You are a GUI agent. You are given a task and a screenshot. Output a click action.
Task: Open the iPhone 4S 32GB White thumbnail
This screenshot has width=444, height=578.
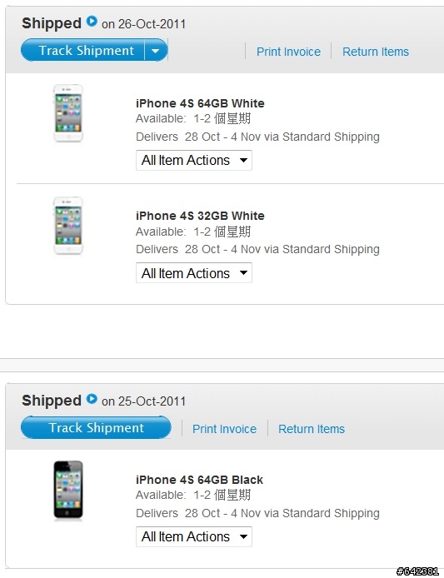[x=68, y=226]
